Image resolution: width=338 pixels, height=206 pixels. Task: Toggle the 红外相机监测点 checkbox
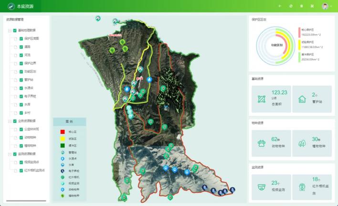point(21,171)
